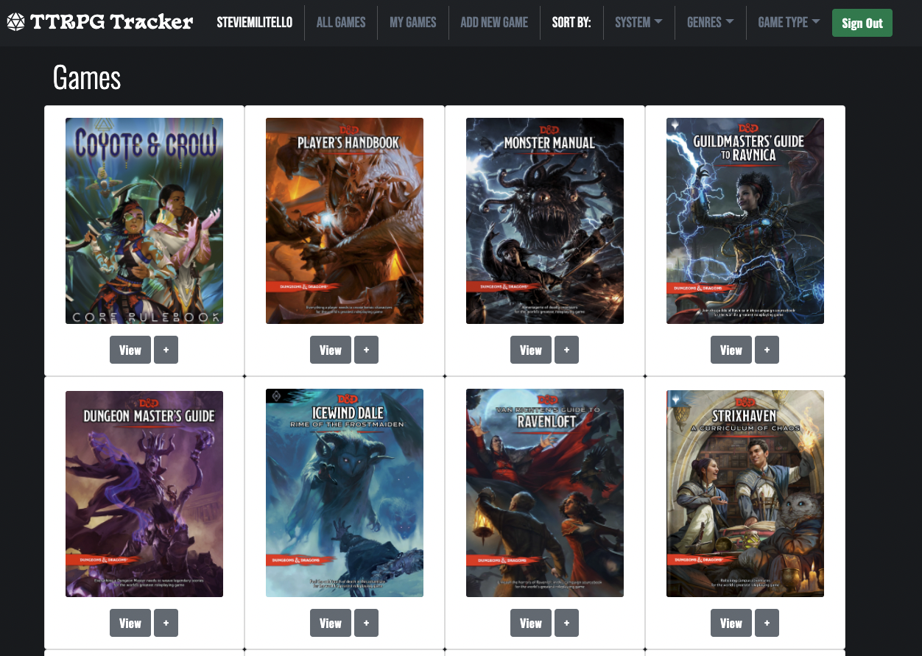The width and height of the screenshot is (922, 656).
Task: Add Dungeon Master's Guide with plus button
Action: [166, 623]
